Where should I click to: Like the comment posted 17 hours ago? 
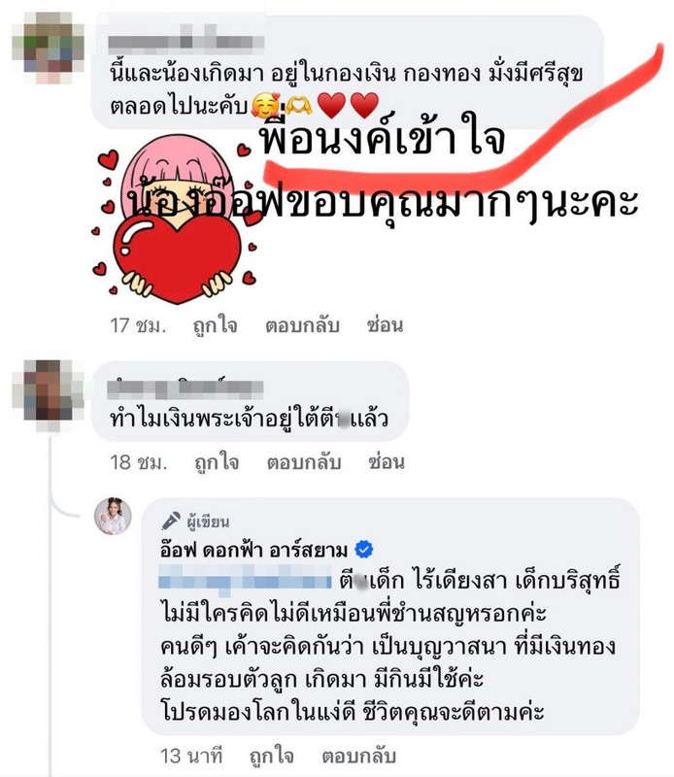(215, 326)
